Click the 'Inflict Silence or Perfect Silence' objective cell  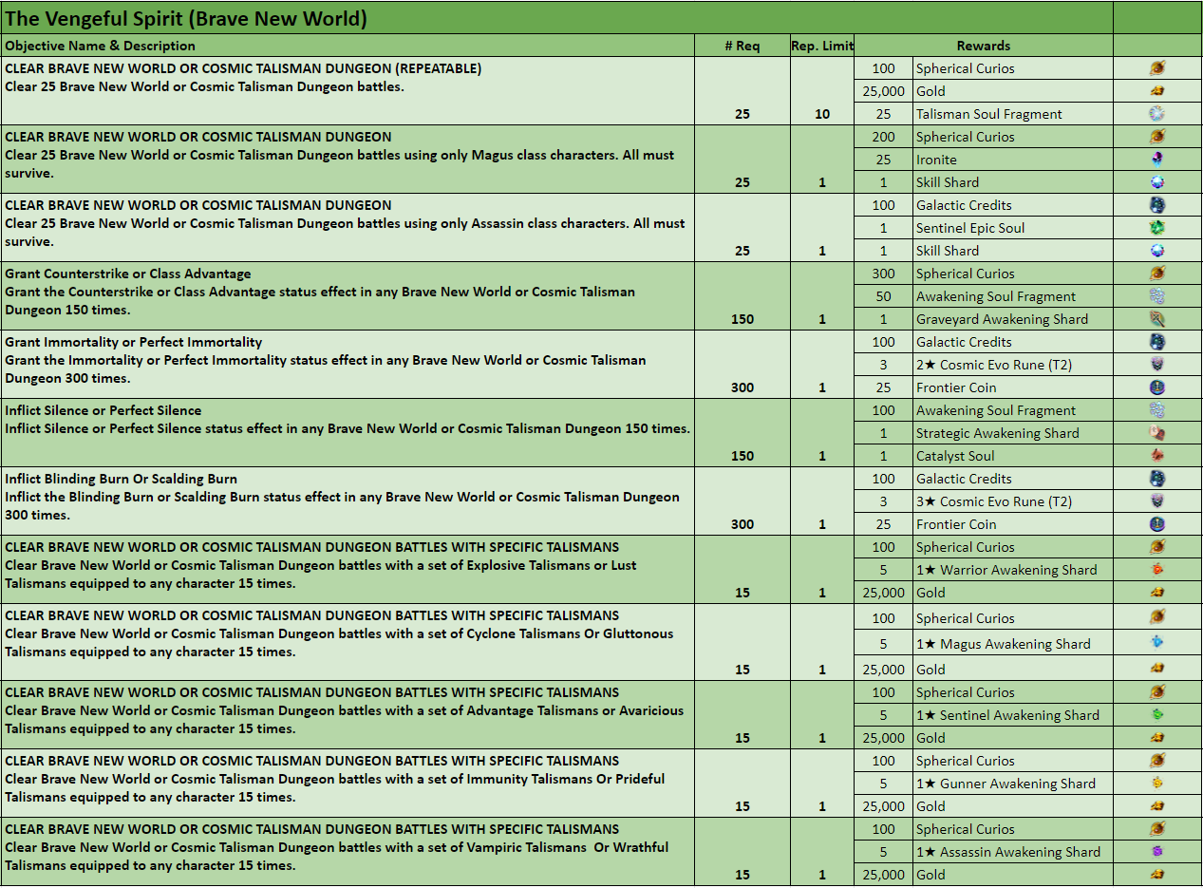[x=348, y=433]
